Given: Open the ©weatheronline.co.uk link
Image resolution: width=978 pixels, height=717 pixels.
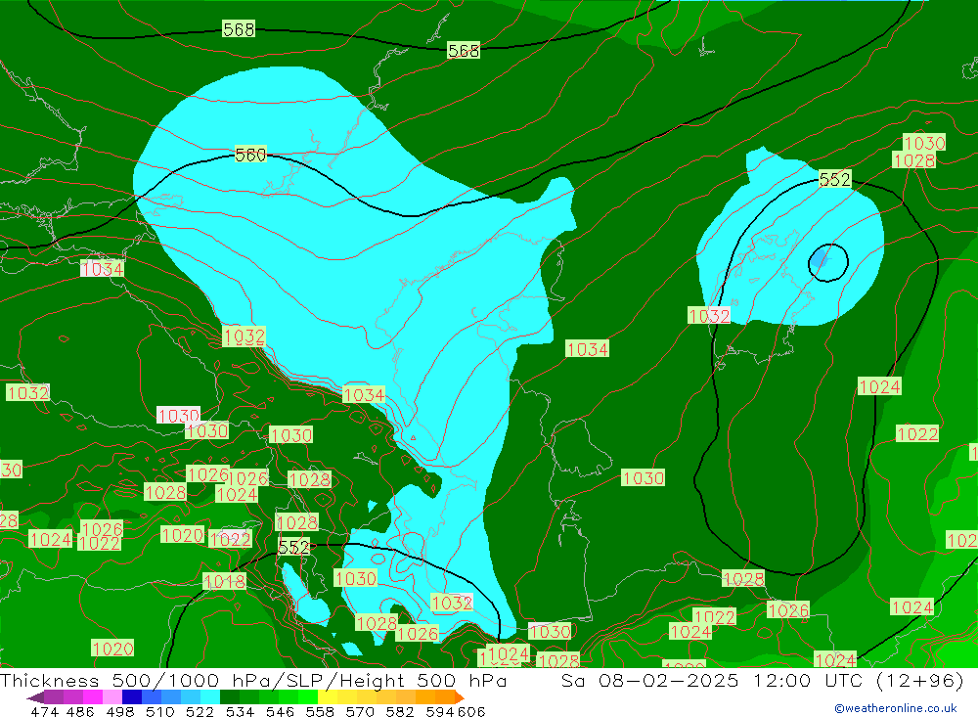Looking at the screenshot, I should [896, 708].
